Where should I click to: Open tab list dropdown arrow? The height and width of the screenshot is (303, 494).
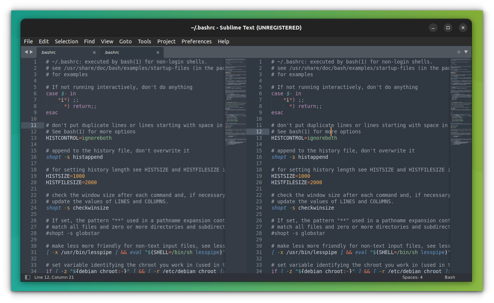click(466, 52)
